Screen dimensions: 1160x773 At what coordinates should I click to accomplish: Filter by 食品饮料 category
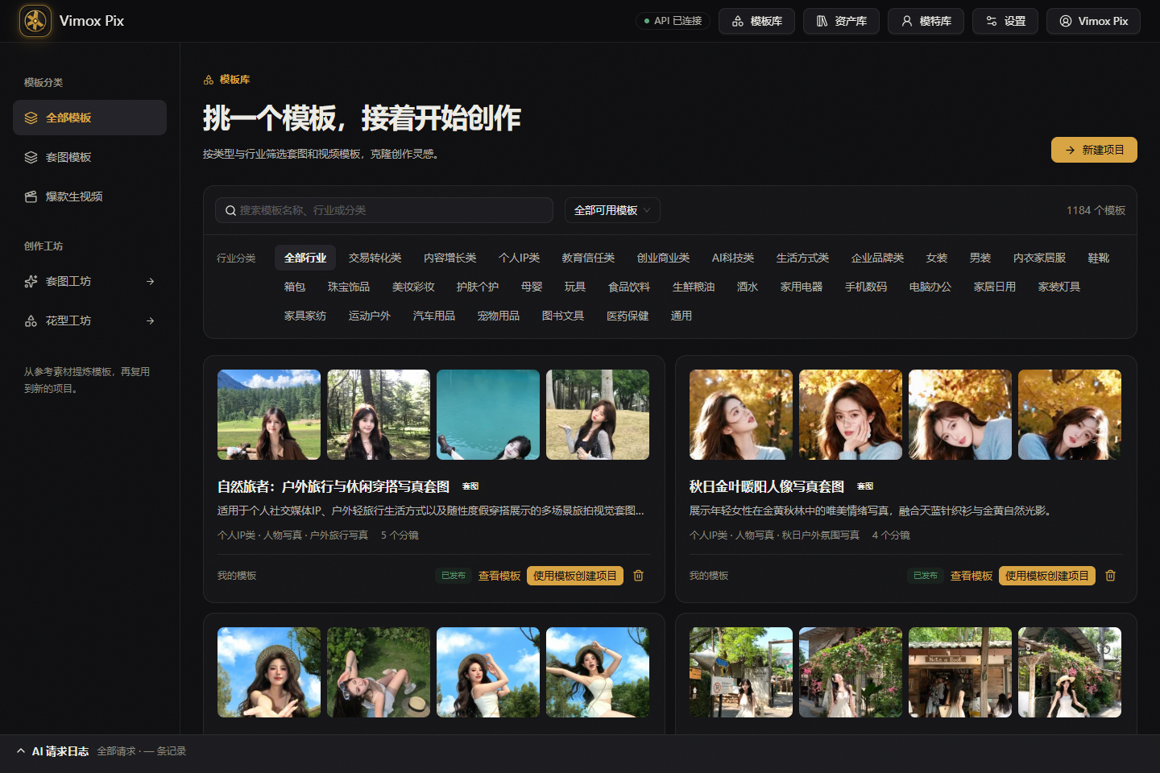(x=629, y=287)
